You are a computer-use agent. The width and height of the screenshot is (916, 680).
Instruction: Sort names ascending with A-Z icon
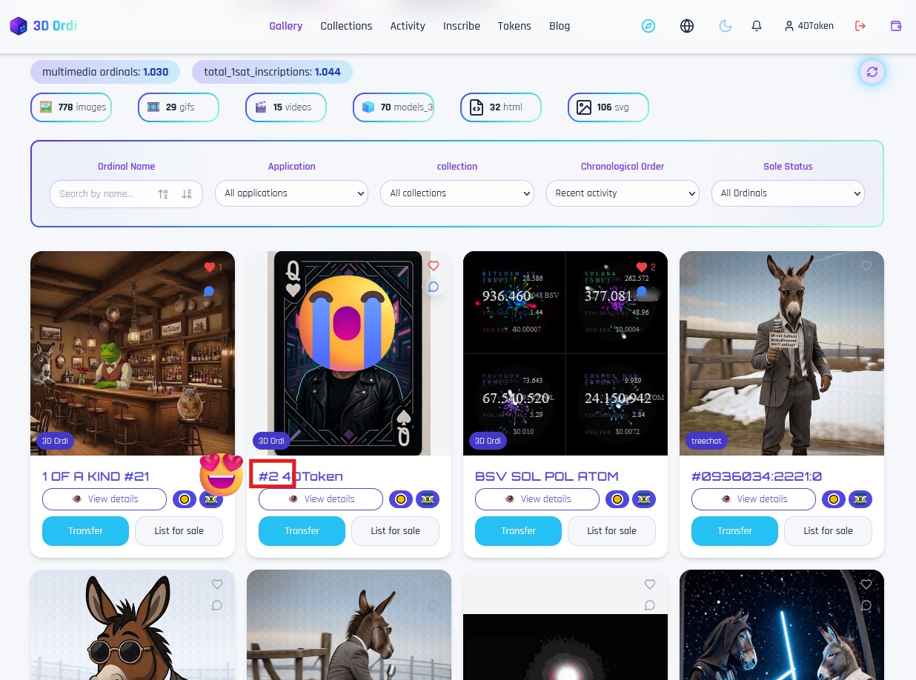coord(163,194)
